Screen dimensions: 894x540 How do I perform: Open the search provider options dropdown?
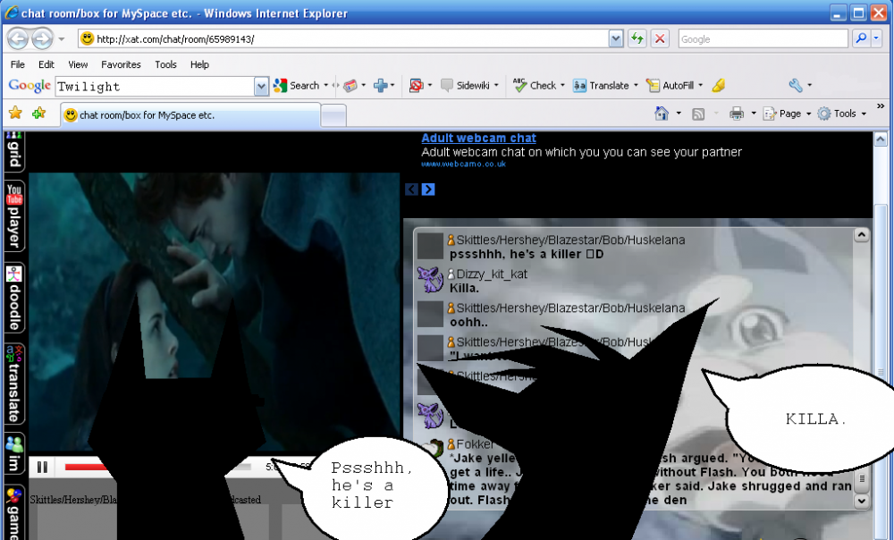pyautogui.click(x=877, y=38)
